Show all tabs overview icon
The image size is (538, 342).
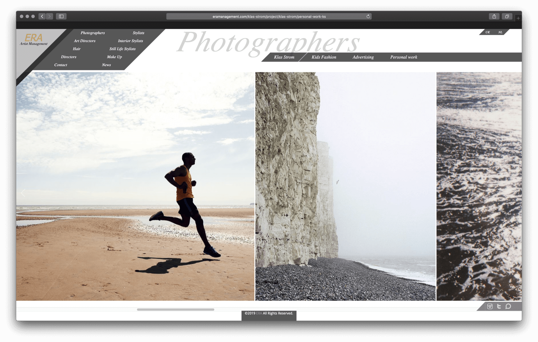click(507, 16)
